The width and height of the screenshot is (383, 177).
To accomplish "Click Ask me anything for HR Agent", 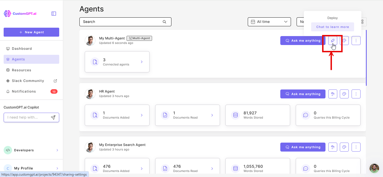I will (303, 94).
